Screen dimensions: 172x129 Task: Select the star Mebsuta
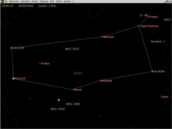click(x=102, y=37)
